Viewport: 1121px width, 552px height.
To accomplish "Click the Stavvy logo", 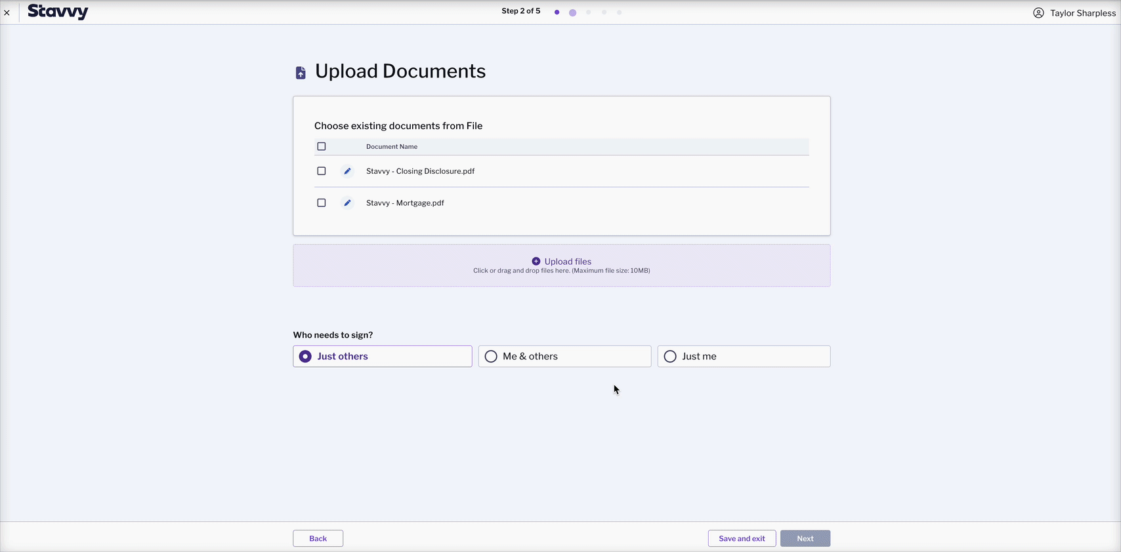I will [58, 12].
